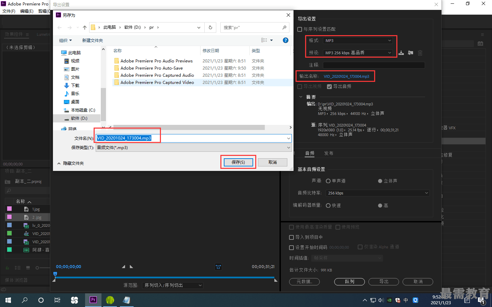Select Desktop (桌面) in navigation tree
The height and width of the screenshot is (307, 492).
click(75, 102)
